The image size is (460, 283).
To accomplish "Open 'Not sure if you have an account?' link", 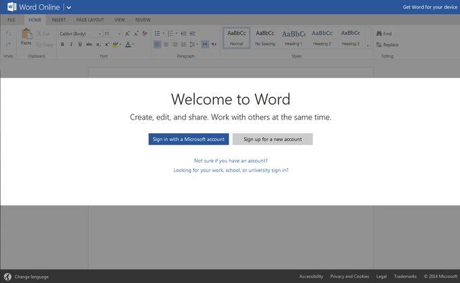I will pos(231,161).
